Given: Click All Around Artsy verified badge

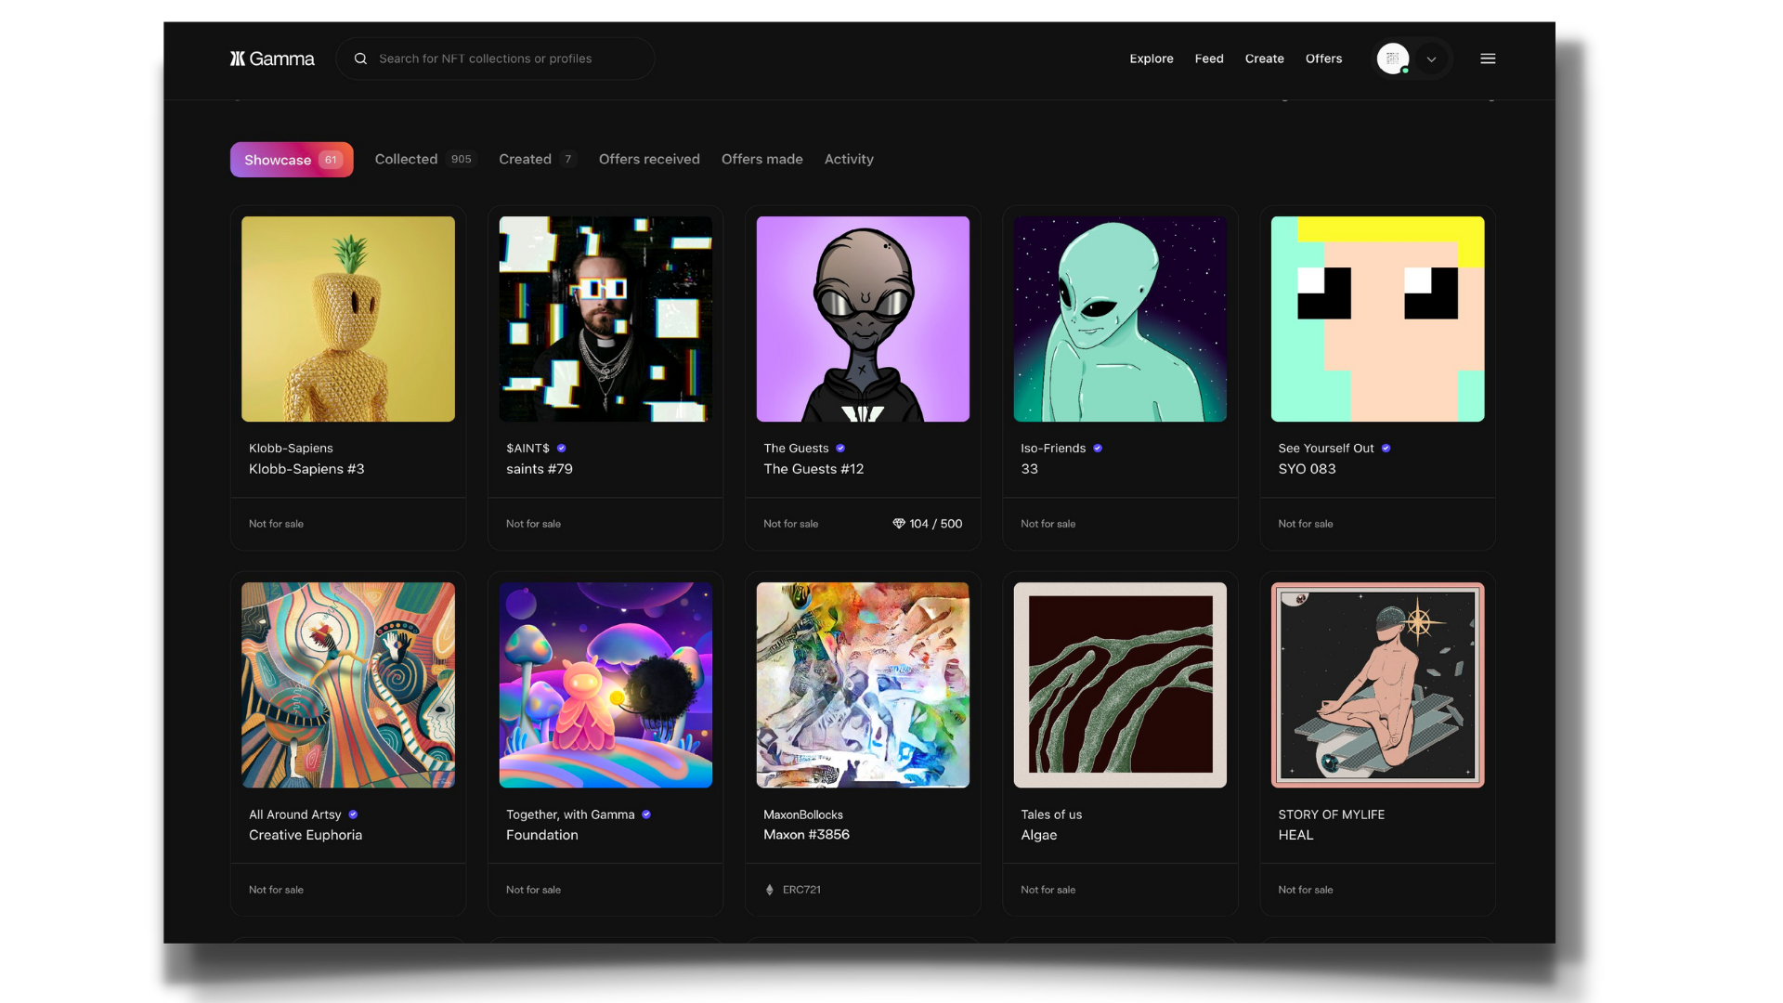Looking at the screenshot, I should coord(353,814).
